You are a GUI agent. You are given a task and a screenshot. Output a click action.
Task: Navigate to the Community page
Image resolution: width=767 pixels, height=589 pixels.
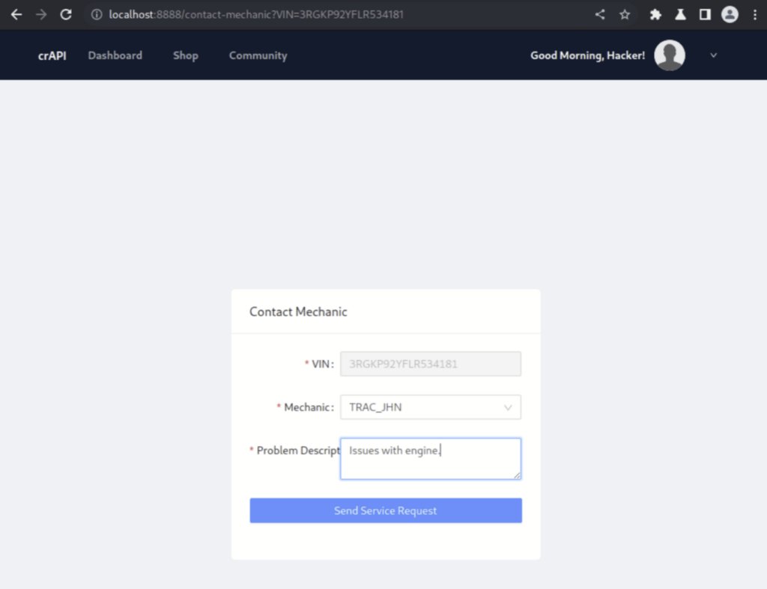(x=258, y=55)
